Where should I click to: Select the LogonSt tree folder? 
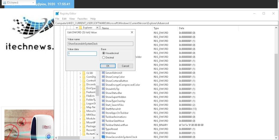91,104
